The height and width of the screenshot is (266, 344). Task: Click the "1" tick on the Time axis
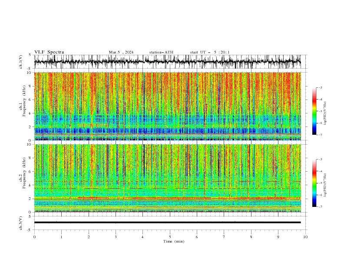[61, 237]
